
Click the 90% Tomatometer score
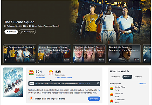pyautogui.click(x=39, y=72)
